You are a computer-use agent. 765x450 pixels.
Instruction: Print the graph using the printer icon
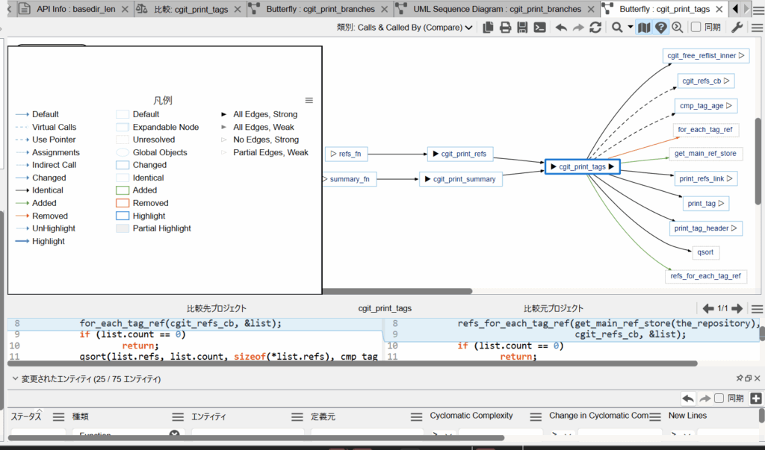pos(505,28)
